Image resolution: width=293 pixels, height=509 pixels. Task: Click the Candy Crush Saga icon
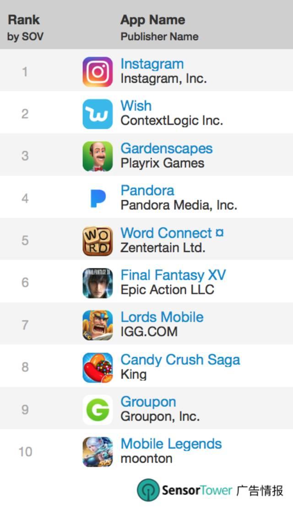click(98, 367)
